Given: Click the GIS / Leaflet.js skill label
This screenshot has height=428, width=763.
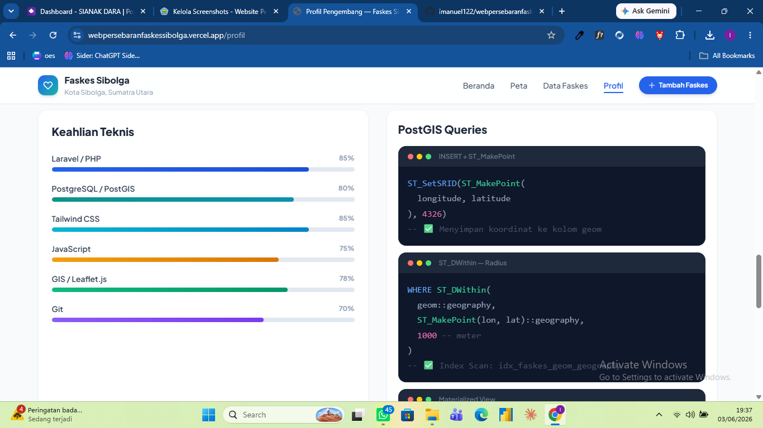Looking at the screenshot, I should [x=79, y=279].
